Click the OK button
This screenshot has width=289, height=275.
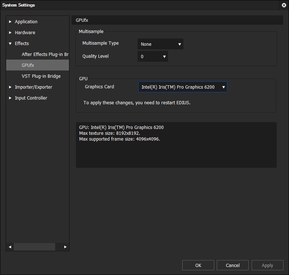pos(198,265)
